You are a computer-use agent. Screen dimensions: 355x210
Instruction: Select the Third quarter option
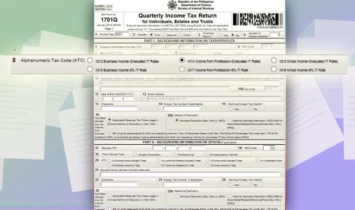(181, 35)
